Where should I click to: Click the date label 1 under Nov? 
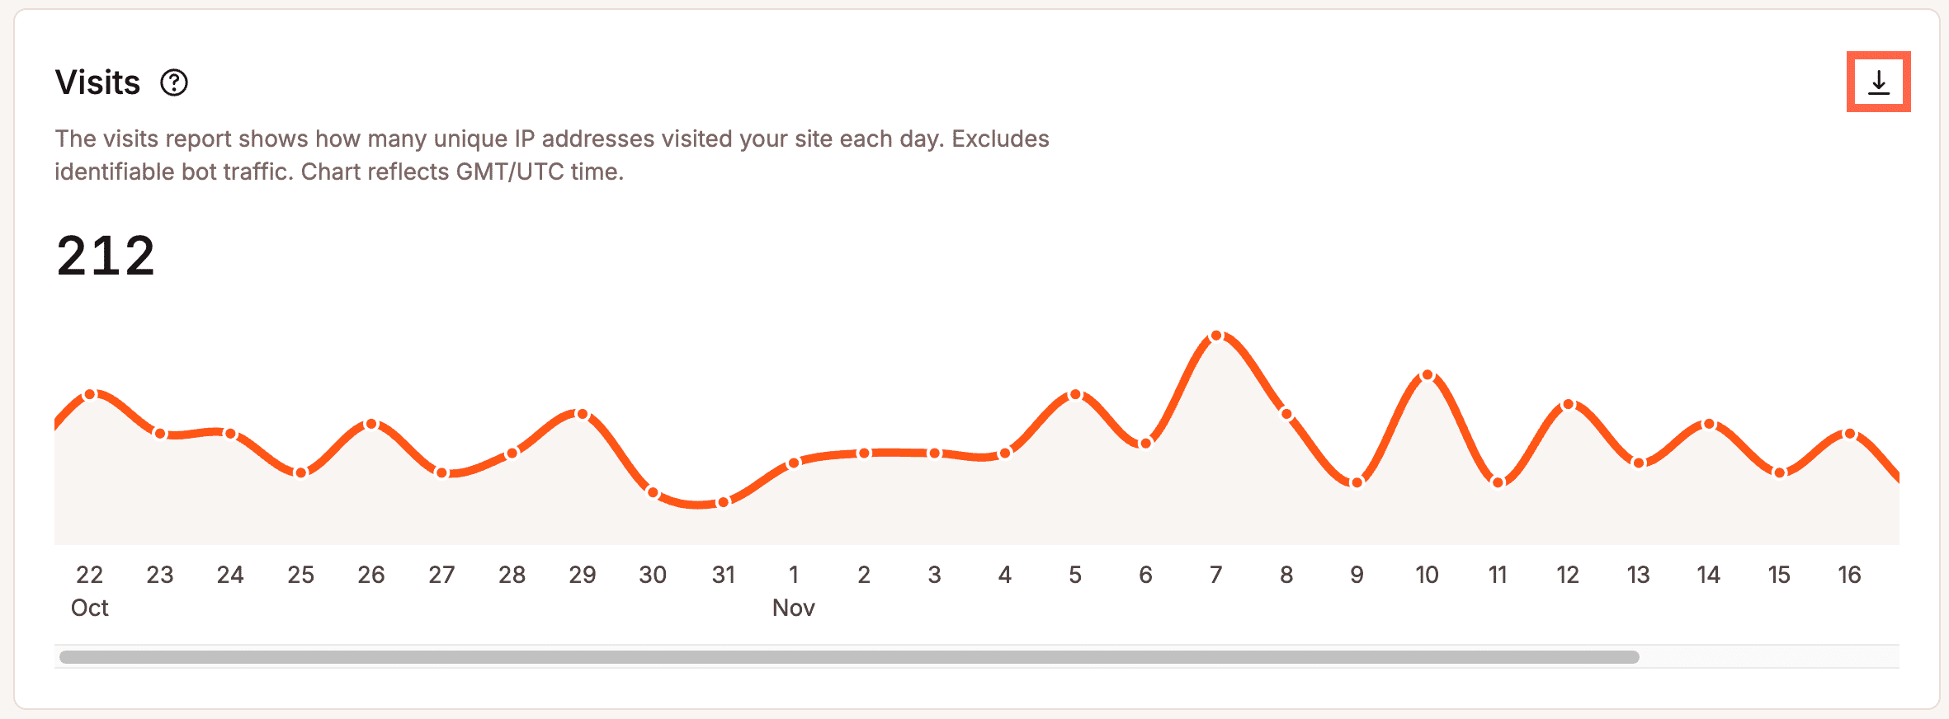(794, 575)
